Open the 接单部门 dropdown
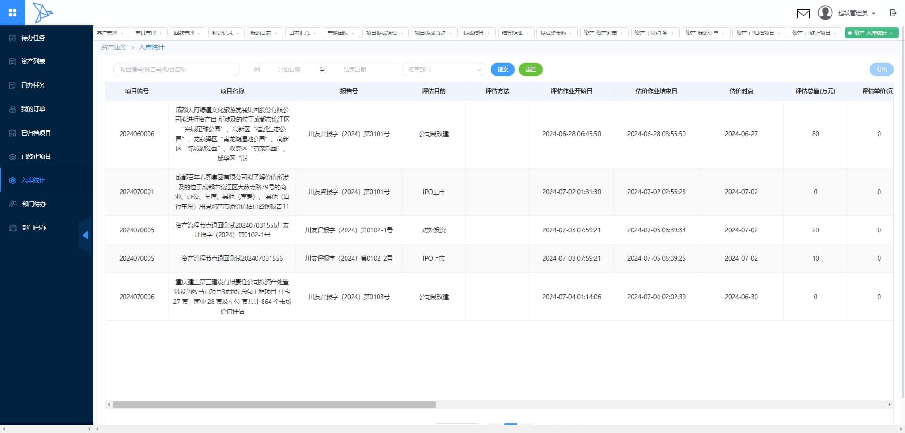The width and height of the screenshot is (905, 433). pyautogui.click(x=444, y=69)
